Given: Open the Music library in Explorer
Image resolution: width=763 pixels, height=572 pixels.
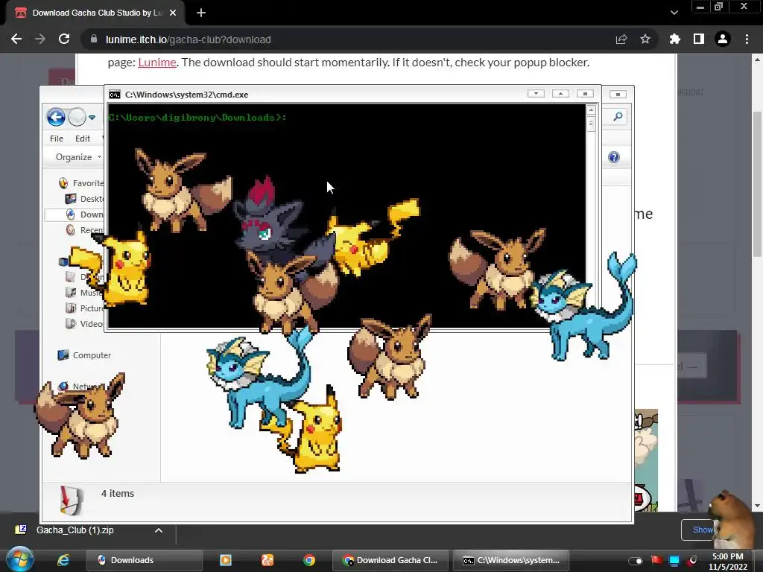Looking at the screenshot, I should click(83, 292).
